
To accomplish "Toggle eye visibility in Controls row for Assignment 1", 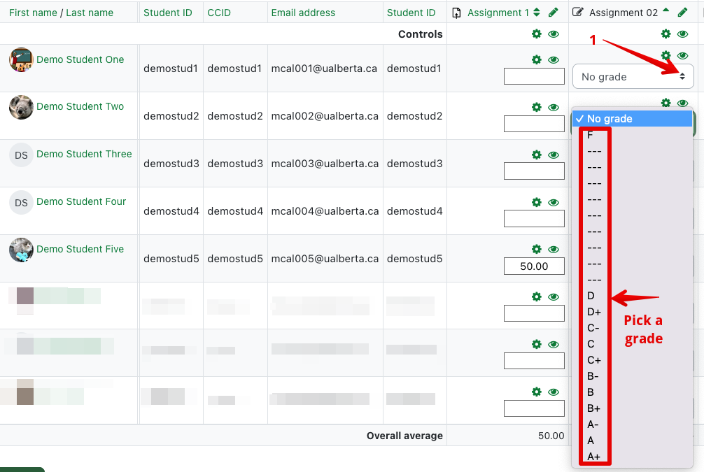I will [554, 34].
